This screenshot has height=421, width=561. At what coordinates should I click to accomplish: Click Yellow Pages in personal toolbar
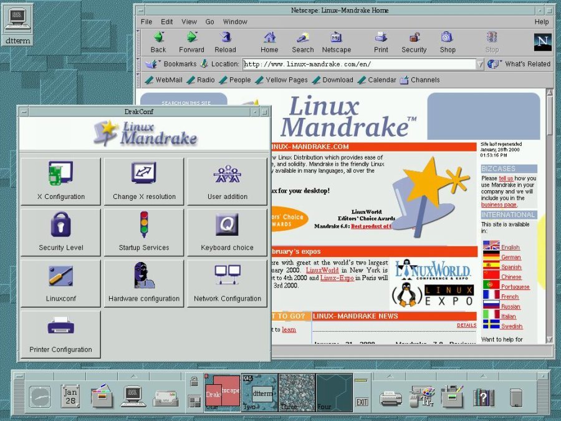click(281, 80)
